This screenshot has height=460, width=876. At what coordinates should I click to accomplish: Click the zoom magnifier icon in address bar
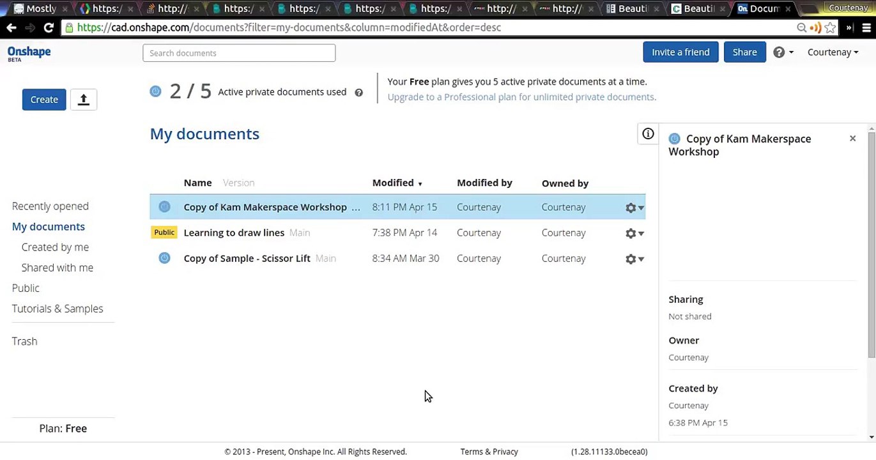click(x=801, y=27)
